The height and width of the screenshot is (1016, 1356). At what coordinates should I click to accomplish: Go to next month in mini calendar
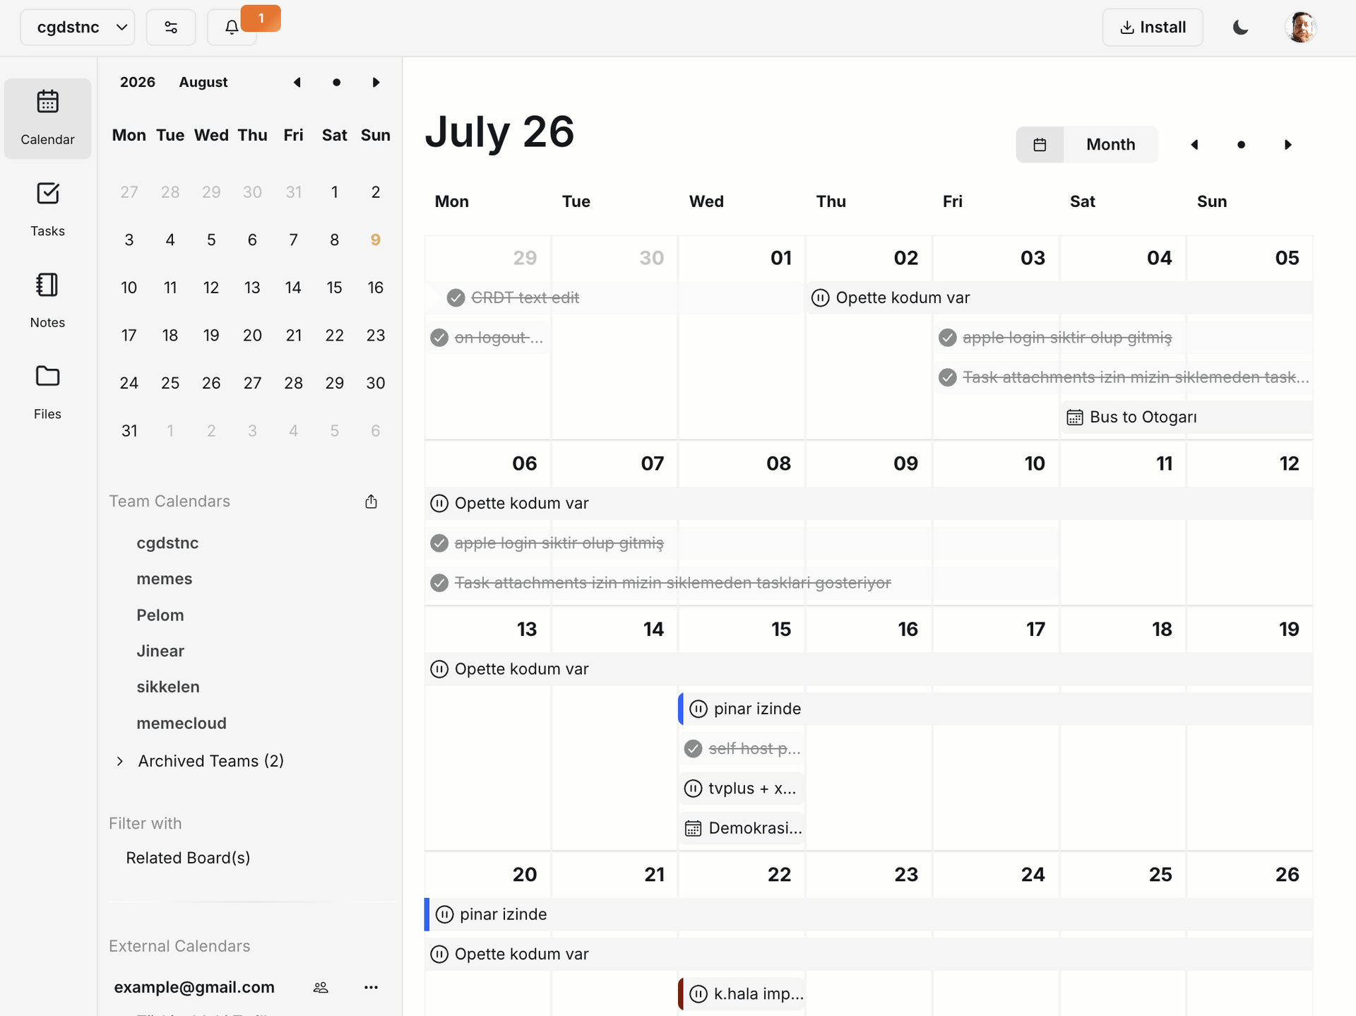coord(376,82)
